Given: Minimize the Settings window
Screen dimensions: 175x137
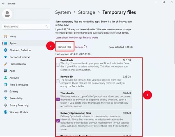Looking at the screenshot, I should (x=156, y=2).
